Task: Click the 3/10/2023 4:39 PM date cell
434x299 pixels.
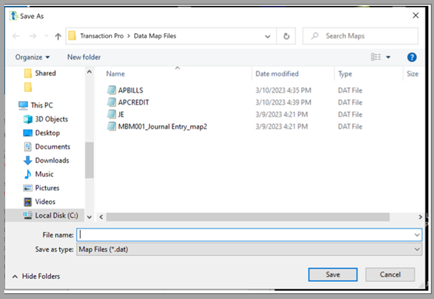Action: point(283,103)
